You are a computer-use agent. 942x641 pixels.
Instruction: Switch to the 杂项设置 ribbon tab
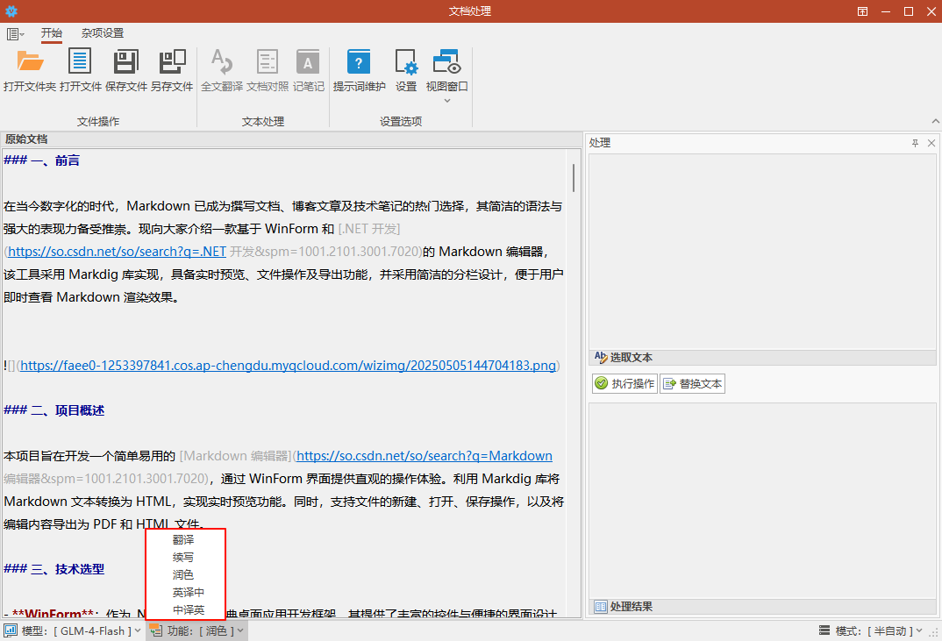103,33
